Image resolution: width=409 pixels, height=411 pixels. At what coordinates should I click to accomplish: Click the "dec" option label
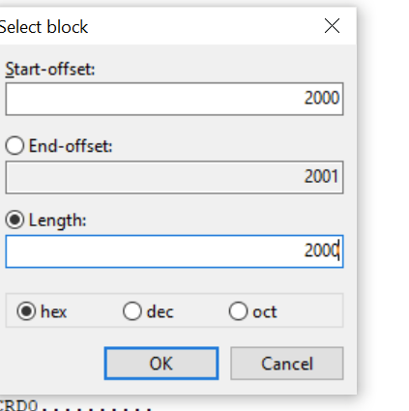click(x=160, y=311)
